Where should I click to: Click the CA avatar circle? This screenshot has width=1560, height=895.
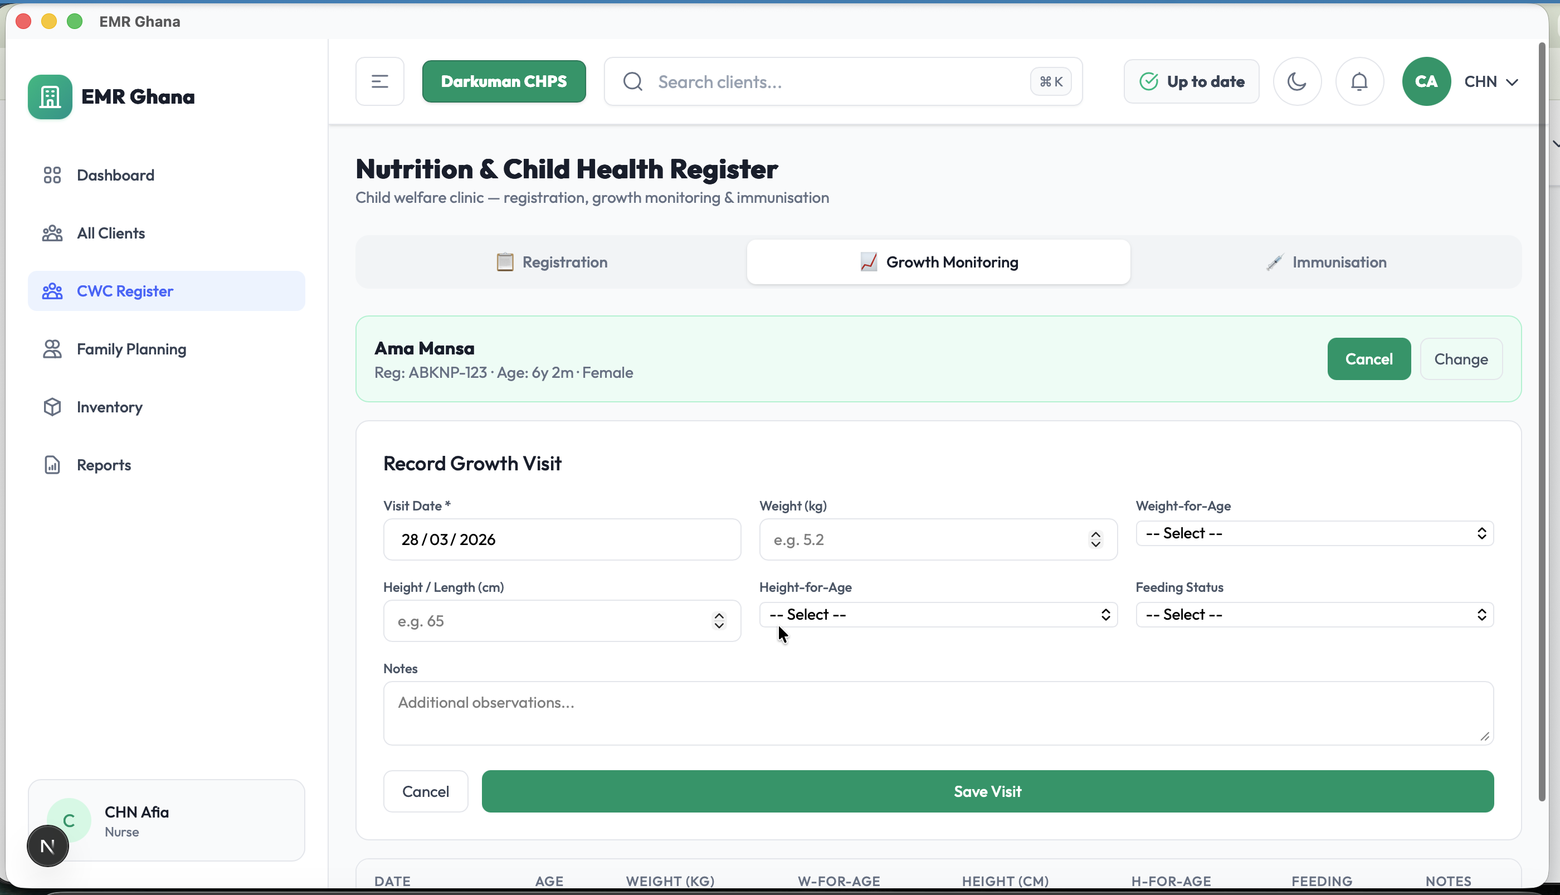click(x=1426, y=80)
